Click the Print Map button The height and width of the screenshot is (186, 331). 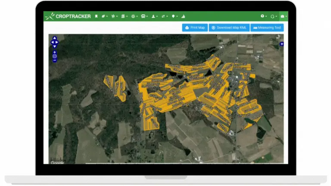tap(195, 28)
